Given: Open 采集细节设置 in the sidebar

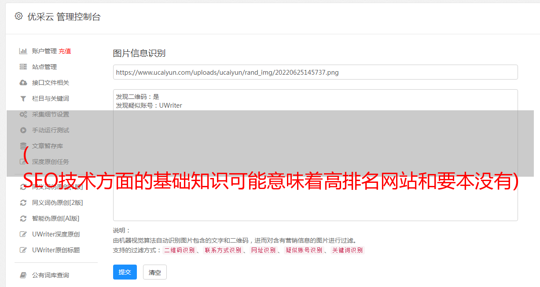Looking at the screenshot, I should click(51, 114).
